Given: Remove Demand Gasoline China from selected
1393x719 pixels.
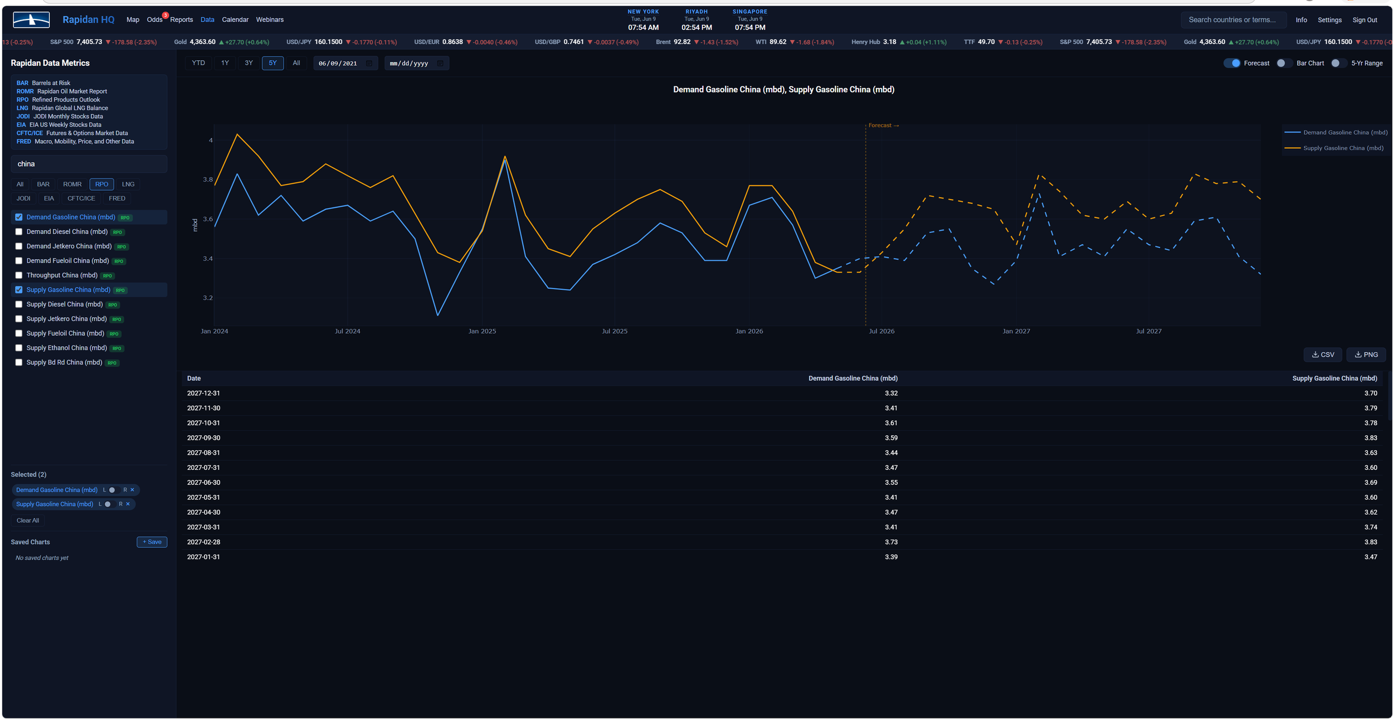Looking at the screenshot, I should pos(132,490).
